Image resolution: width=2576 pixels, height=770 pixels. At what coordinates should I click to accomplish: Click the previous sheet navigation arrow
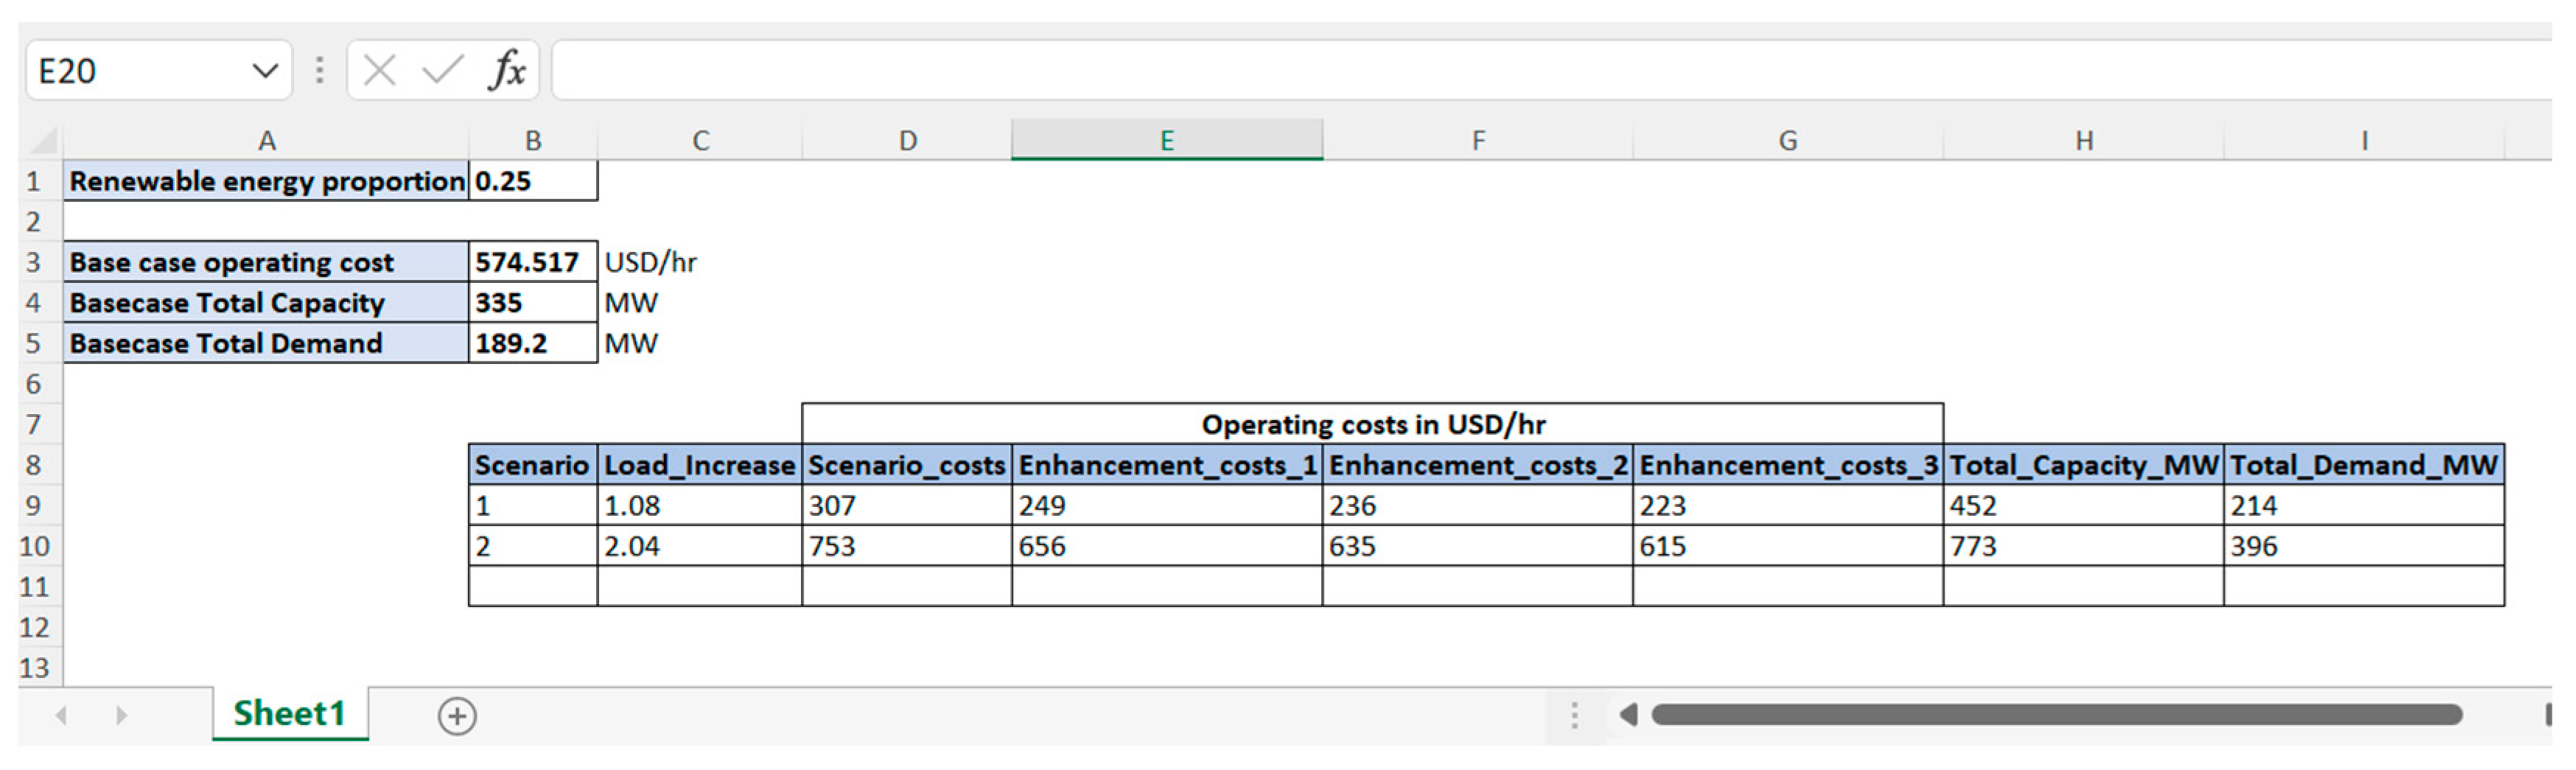point(62,716)
